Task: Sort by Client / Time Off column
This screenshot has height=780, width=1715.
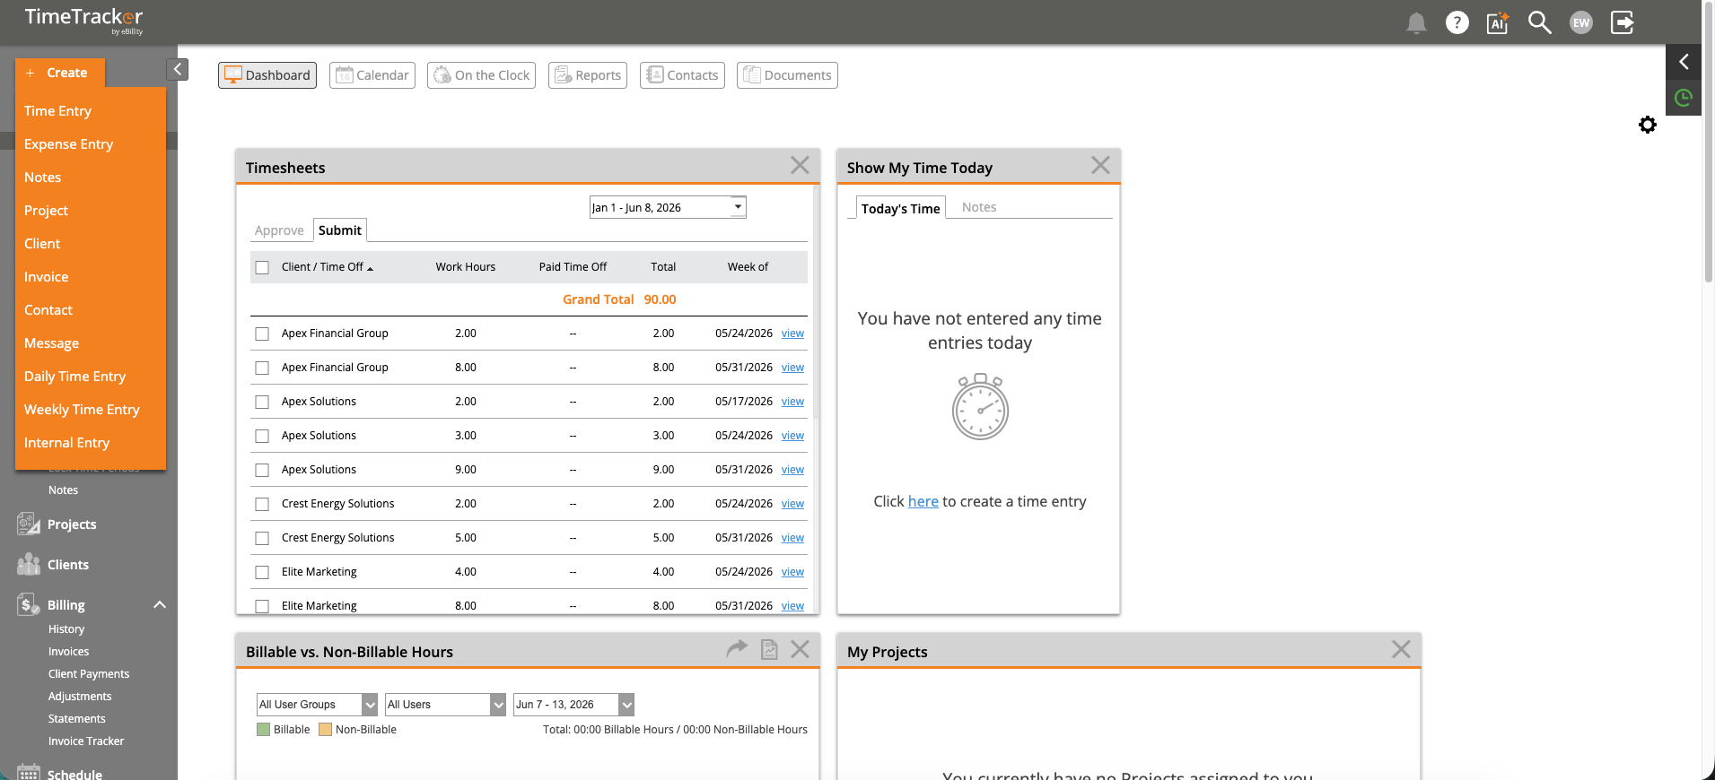Action: tap(327, 267)
